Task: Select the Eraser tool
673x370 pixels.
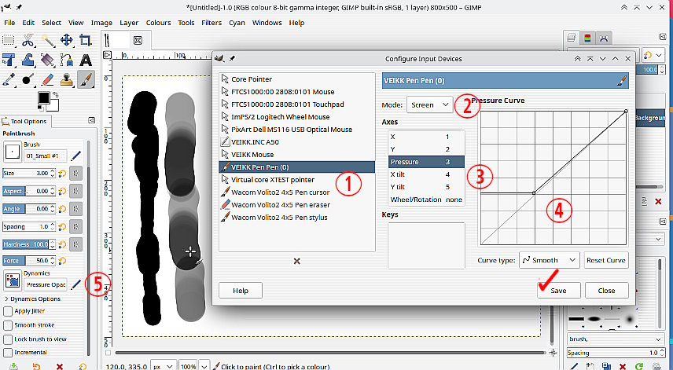Action: pos(47,79)
